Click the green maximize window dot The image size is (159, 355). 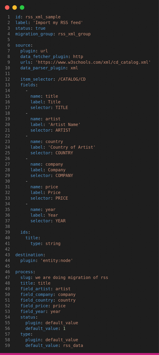tap(22, 8)
